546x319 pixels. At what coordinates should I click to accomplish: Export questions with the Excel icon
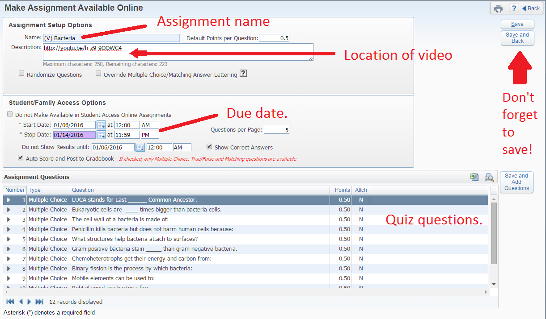click(474, 178)
